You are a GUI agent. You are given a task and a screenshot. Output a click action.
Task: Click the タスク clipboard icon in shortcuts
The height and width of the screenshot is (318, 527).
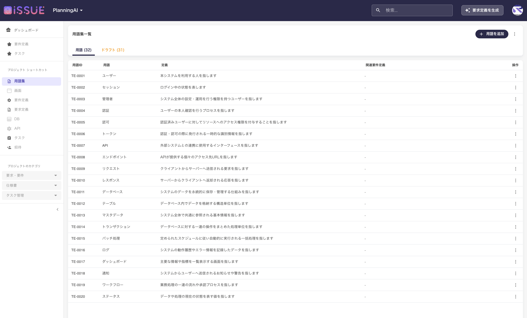tap(9, 138)
